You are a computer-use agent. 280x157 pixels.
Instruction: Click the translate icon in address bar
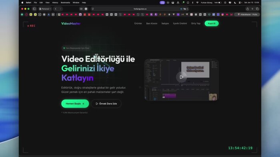coord(184,9)
